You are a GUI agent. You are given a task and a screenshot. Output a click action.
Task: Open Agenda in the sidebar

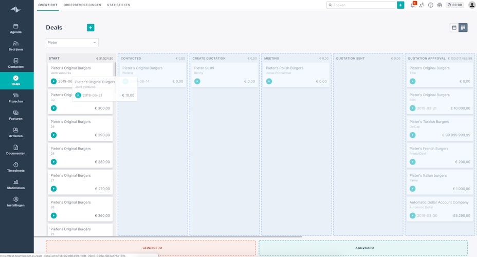pos(16,29)
